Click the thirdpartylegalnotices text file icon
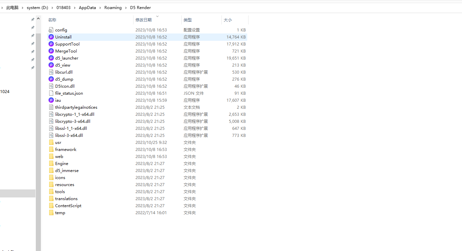The image size is (462, 251). click(51, 107)
